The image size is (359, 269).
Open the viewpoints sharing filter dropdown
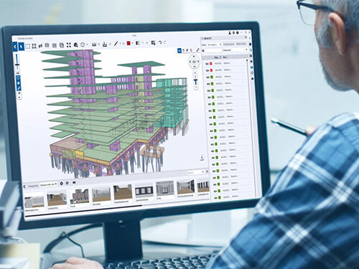48,184
